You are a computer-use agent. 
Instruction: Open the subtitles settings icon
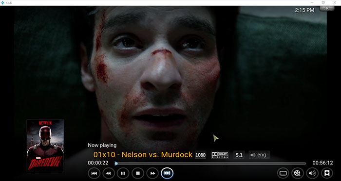[283, 173]
